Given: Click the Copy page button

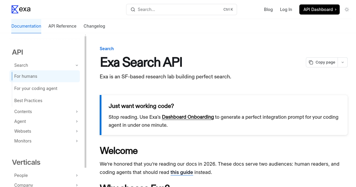Looking at the screenshot, I should pos(322,62).
